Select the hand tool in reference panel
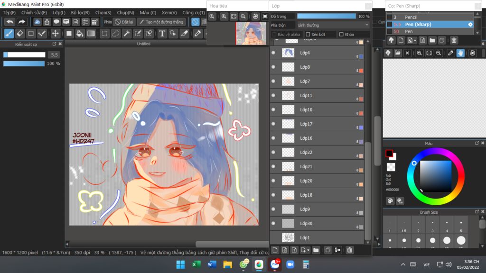 [460, 53]
